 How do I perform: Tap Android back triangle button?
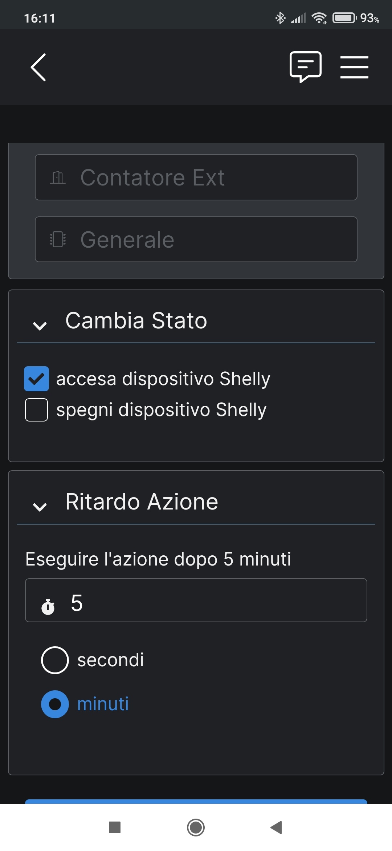tap(276, 827)
